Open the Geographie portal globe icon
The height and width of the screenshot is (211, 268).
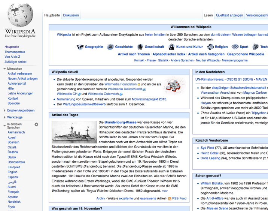click(x=80, y=47)
